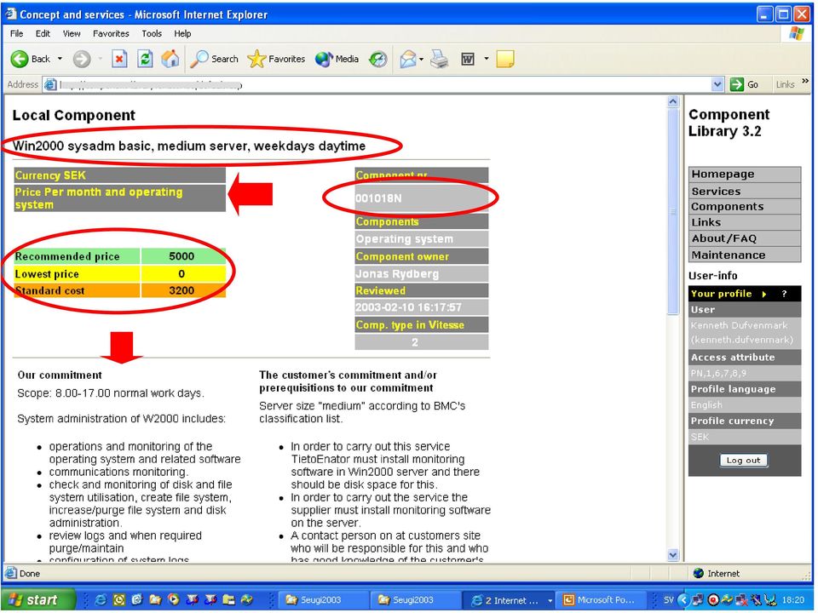818x613 pixels.
Task: Click the yellow Discuss note icon
Action: pyautogui.click(x=504, y=60)
